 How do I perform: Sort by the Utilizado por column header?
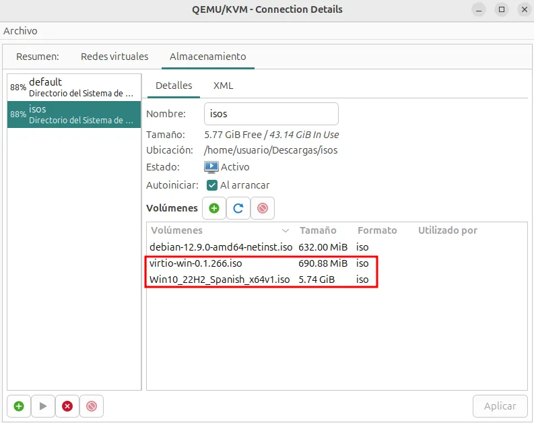(448, 230)
